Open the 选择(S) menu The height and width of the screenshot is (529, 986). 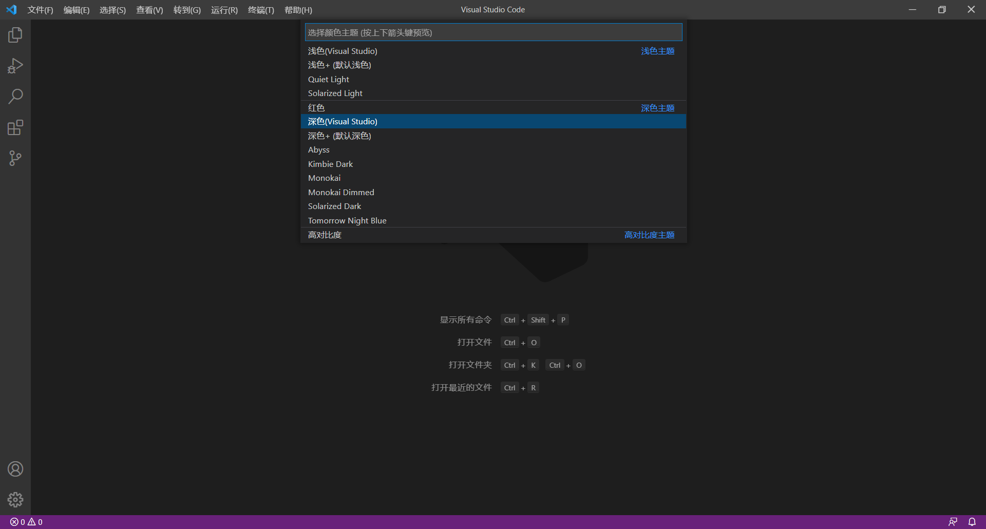[x=112, y=10]
